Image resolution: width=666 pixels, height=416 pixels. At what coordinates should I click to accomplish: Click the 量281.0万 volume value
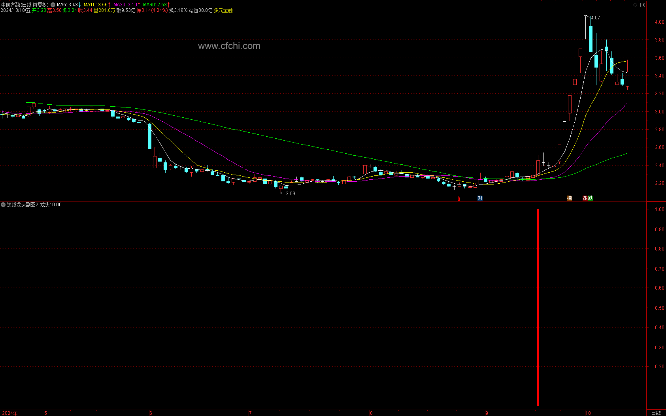[104, 10]
